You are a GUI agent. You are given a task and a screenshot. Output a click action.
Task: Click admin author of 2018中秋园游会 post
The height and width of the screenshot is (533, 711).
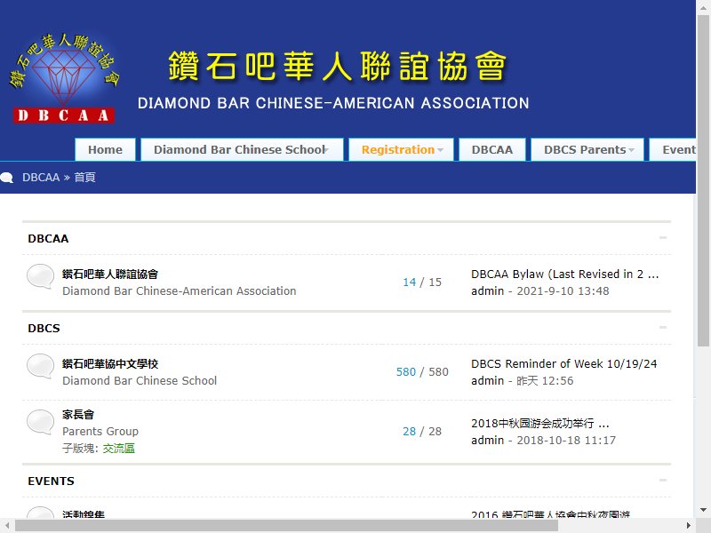[x=487, y=441]
